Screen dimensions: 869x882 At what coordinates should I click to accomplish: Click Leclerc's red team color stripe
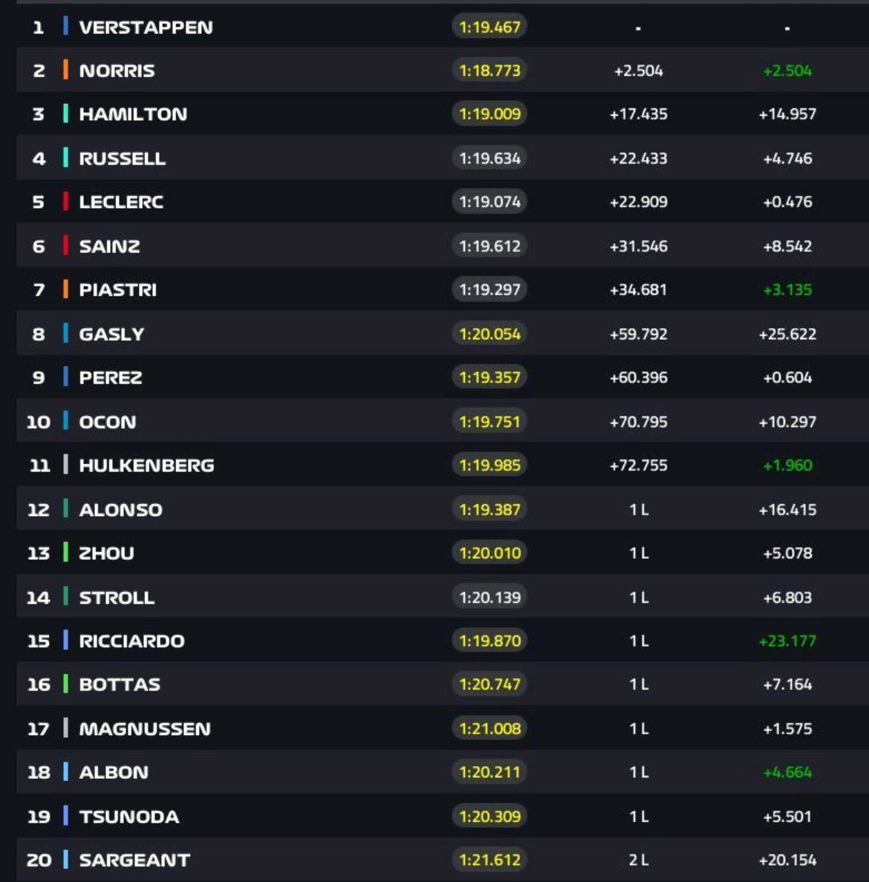click(x=66, y=201)
